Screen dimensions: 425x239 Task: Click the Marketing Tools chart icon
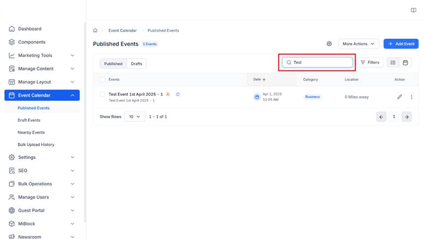click(x=11, y=55)
